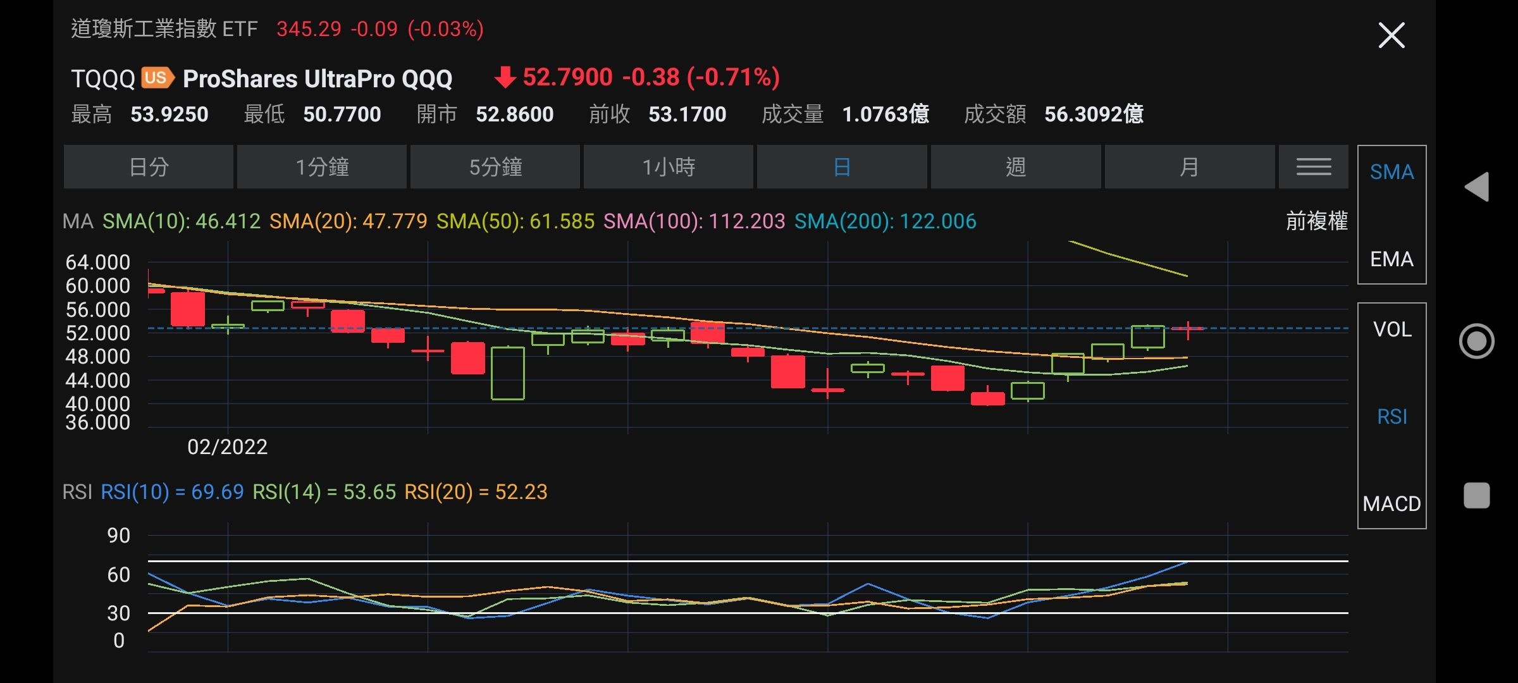Toggle the EMA overlay indicator

(1391, 259)
